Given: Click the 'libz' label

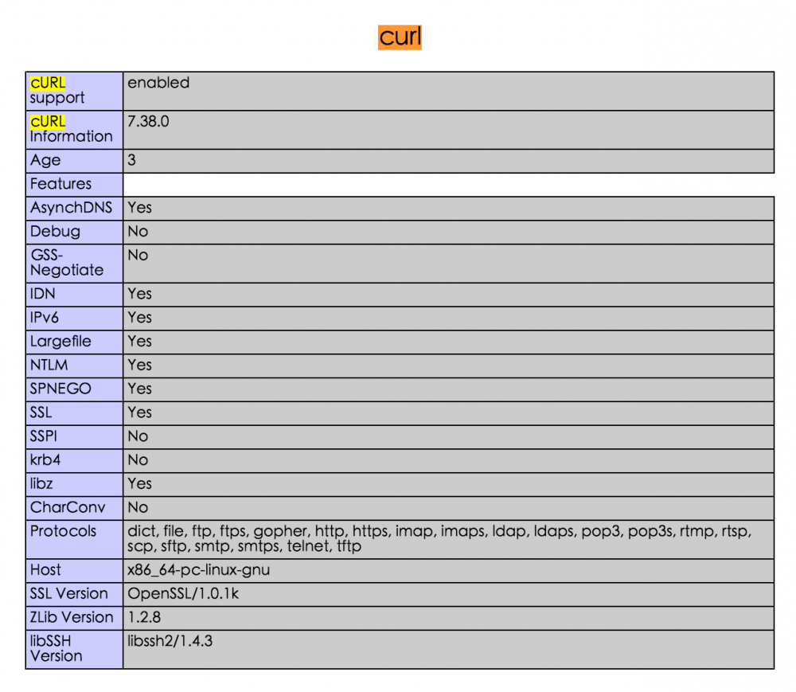Looking at the screenshot, I should (x=41, y=484).
